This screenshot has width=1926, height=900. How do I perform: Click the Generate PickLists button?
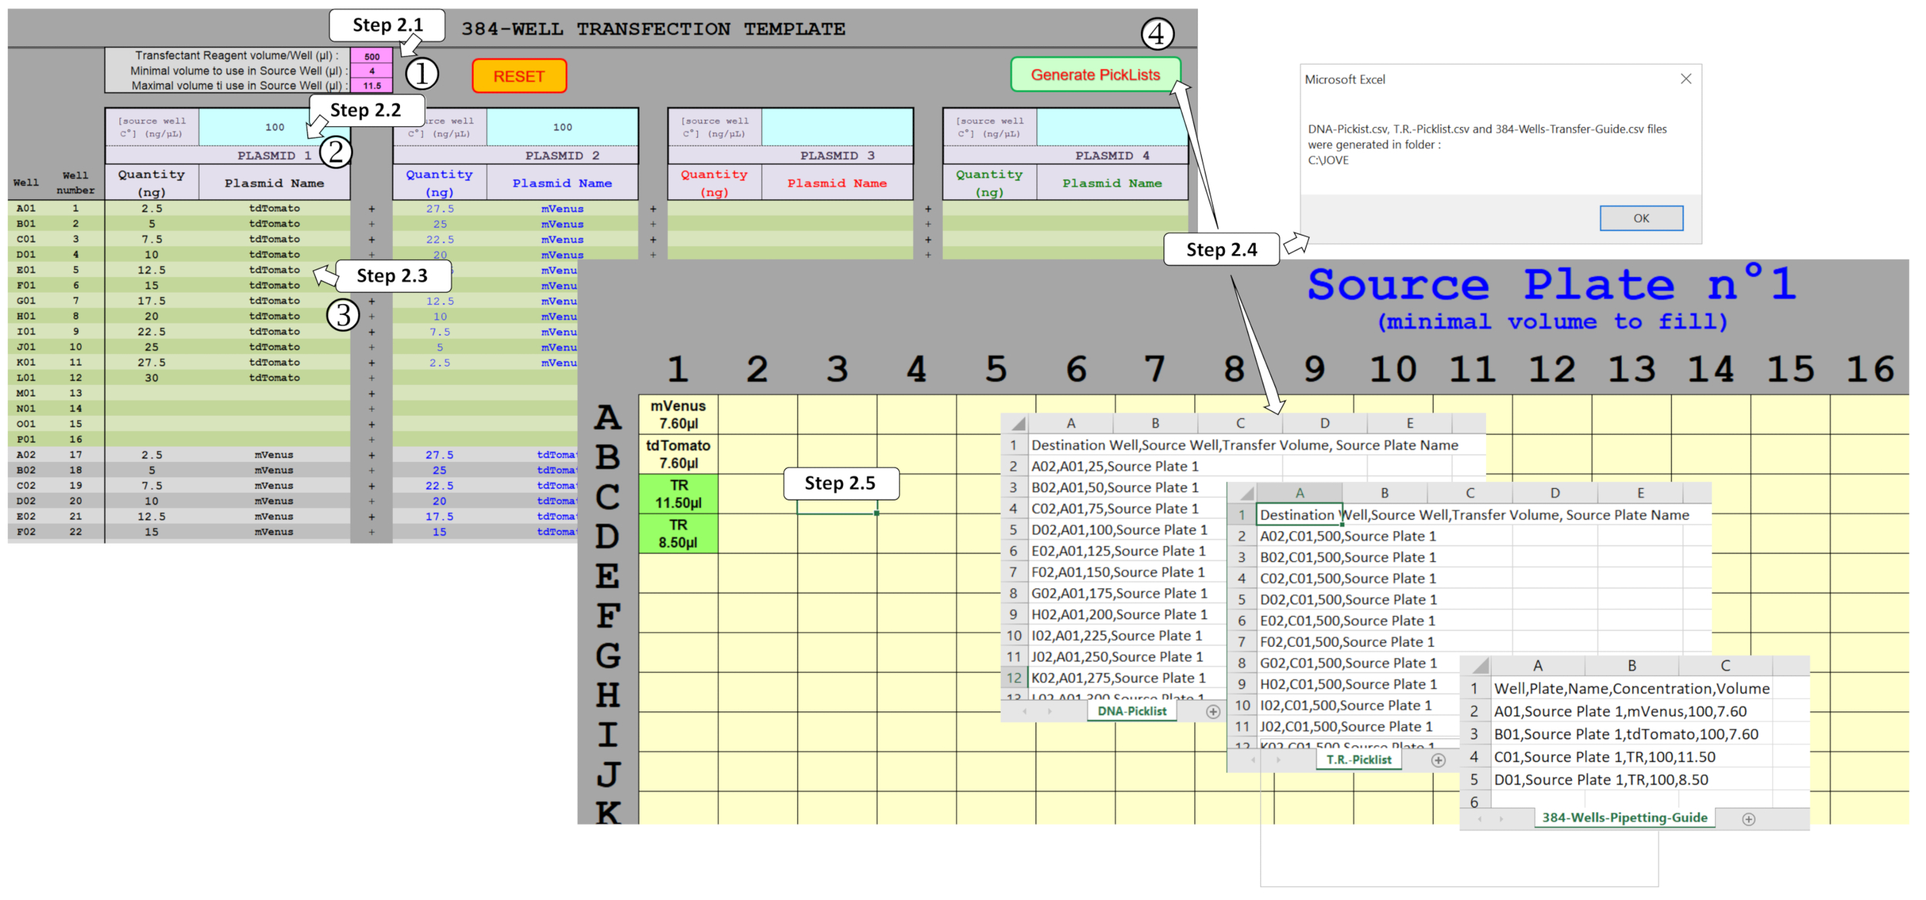(1095, 75)
